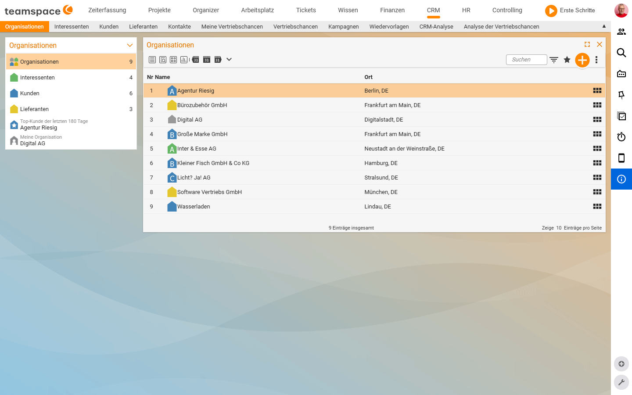Screen dimensions: 632x395
Task: Go to next calendar period
Action: 218,60
